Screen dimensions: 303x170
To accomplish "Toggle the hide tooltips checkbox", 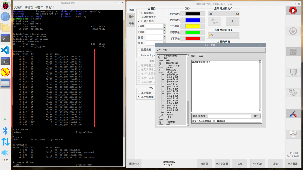I will (139, 55).
